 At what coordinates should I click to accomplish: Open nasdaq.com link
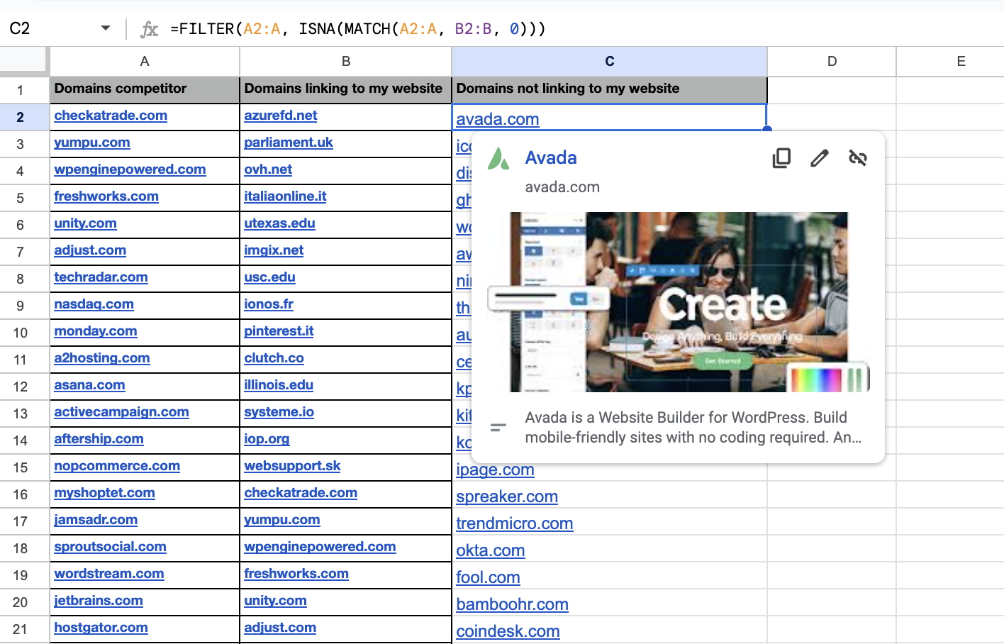94,304
